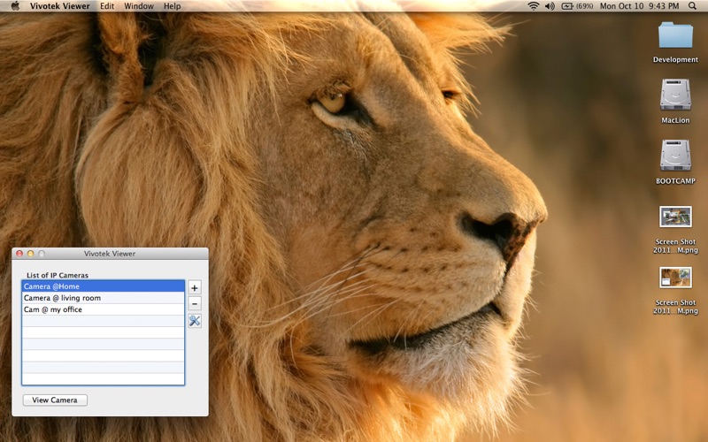
Task: Select Cam @ my office entry
Action: (x=104, y=309)
